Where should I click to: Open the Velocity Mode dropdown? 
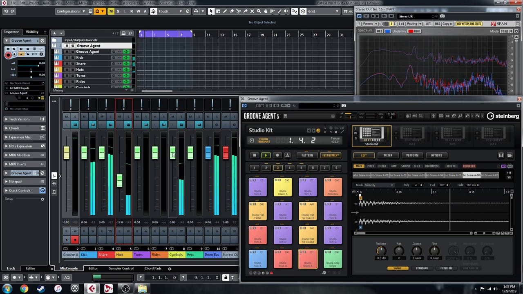click(x=379, y=185)
